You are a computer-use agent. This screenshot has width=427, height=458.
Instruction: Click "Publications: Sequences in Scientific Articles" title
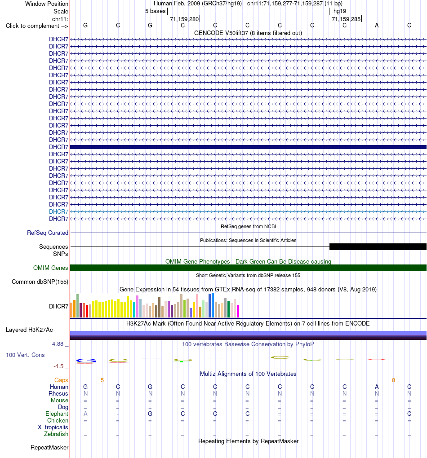(x=248, y=240)
